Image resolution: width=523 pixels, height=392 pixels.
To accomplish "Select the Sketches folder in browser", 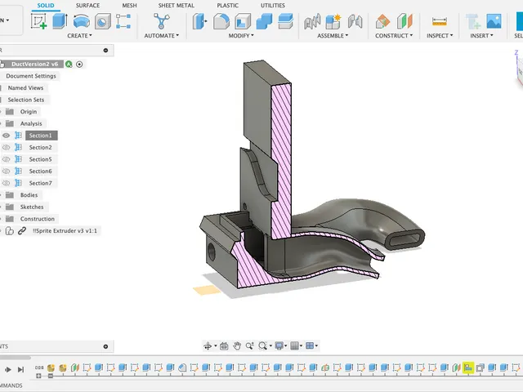I will [32, 207].
